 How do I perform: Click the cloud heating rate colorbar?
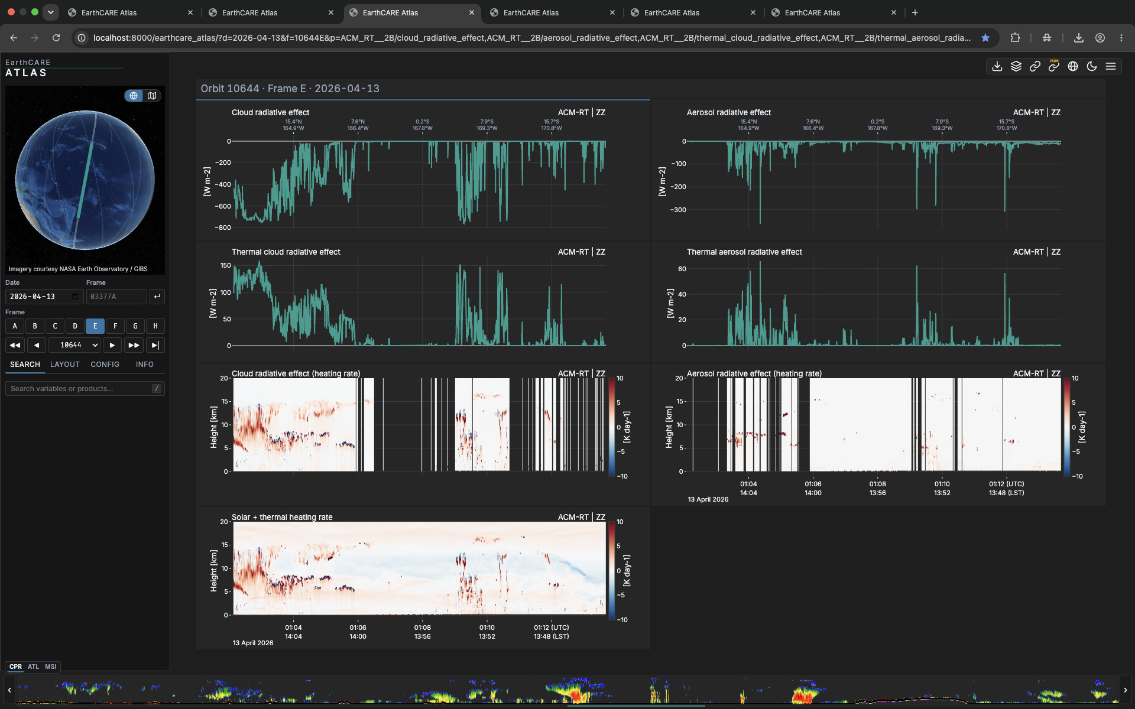point(612,427)
